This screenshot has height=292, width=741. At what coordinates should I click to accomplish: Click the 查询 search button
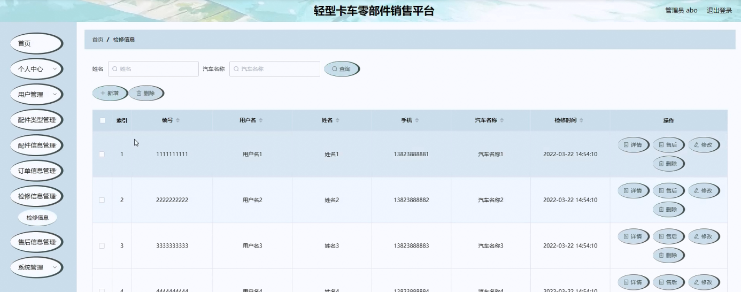pyautogui.click(x=342, y=69)
